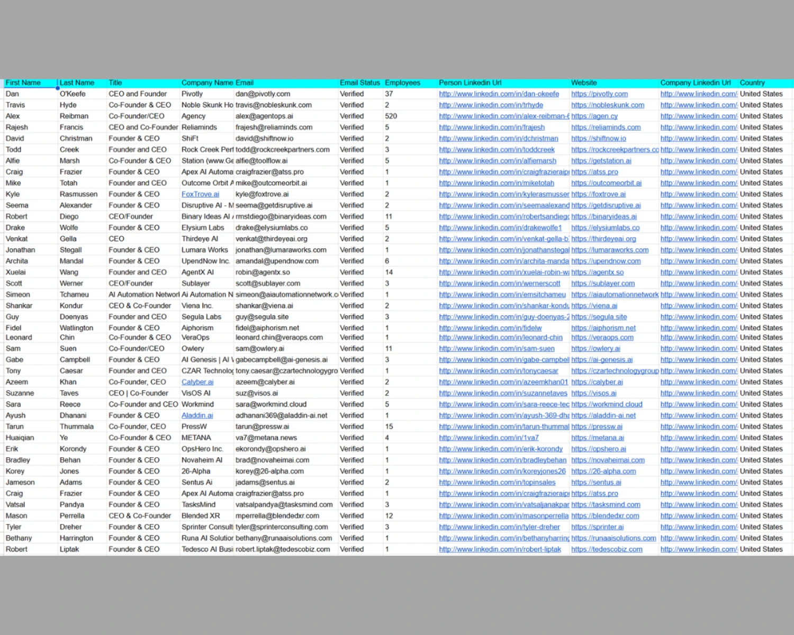Select the Email Status header cell
This screenshot has height=635, width=794.
(360, 83)
